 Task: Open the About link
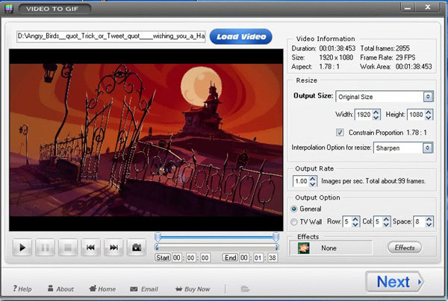(60, 289)
